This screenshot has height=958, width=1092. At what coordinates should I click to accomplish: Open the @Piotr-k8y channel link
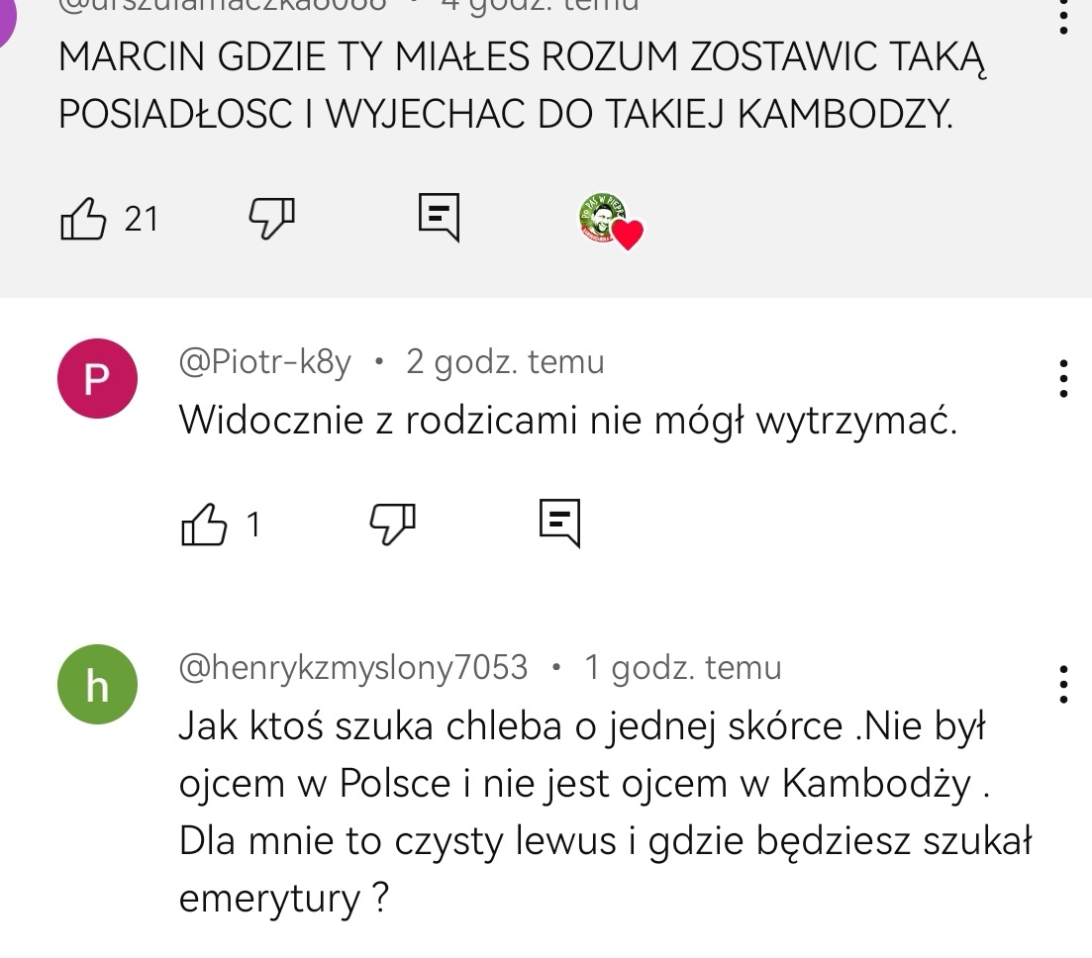(264, 363)
